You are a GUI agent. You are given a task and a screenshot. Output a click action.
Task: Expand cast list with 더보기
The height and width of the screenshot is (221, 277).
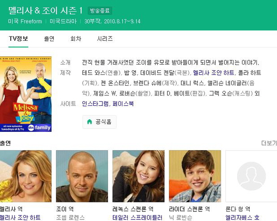tap(269, 143)
